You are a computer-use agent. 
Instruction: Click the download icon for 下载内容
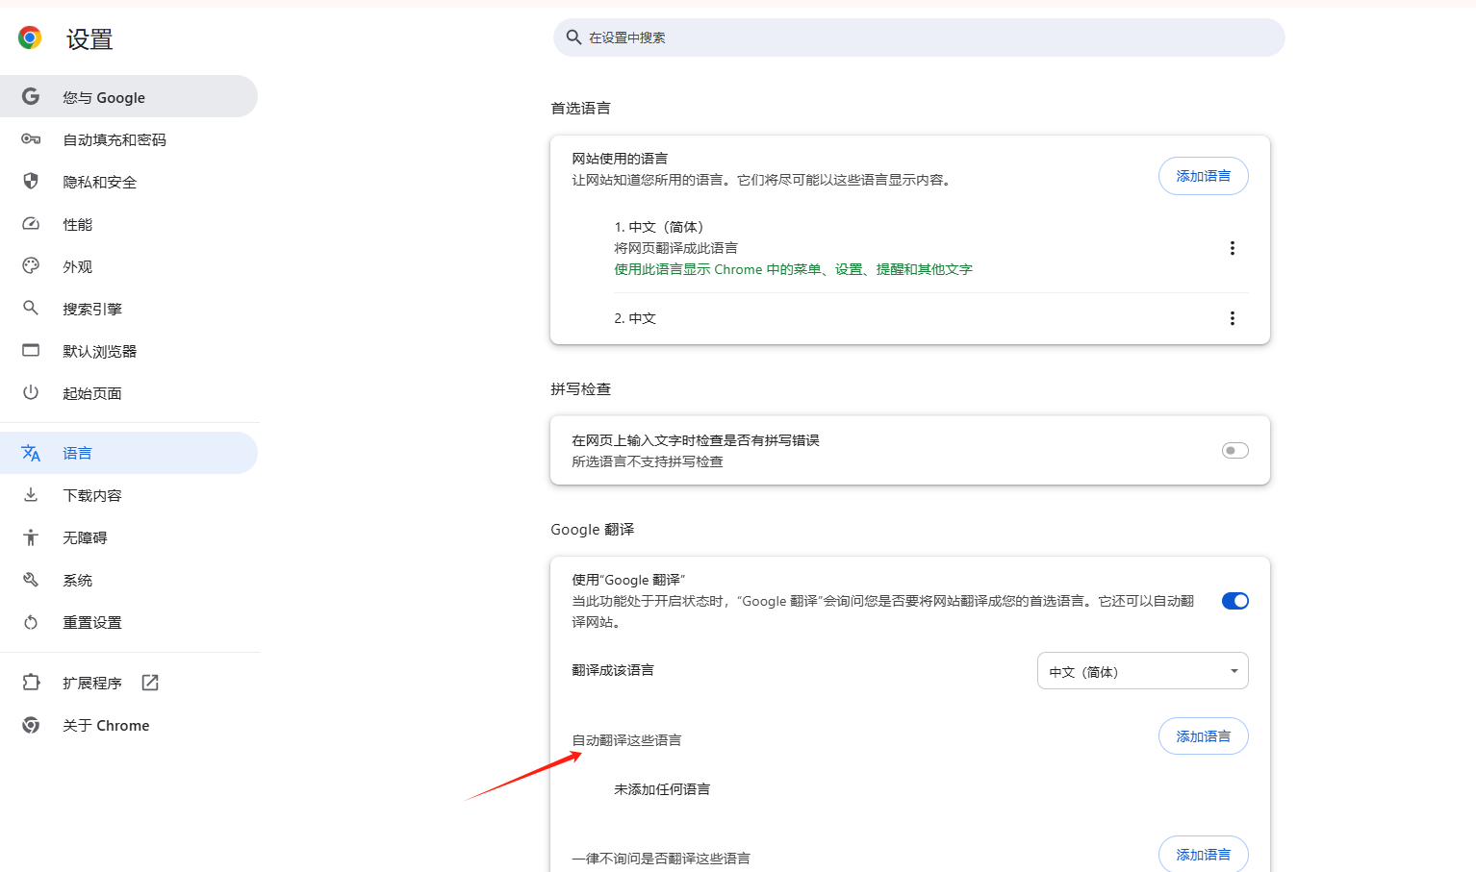31,494
